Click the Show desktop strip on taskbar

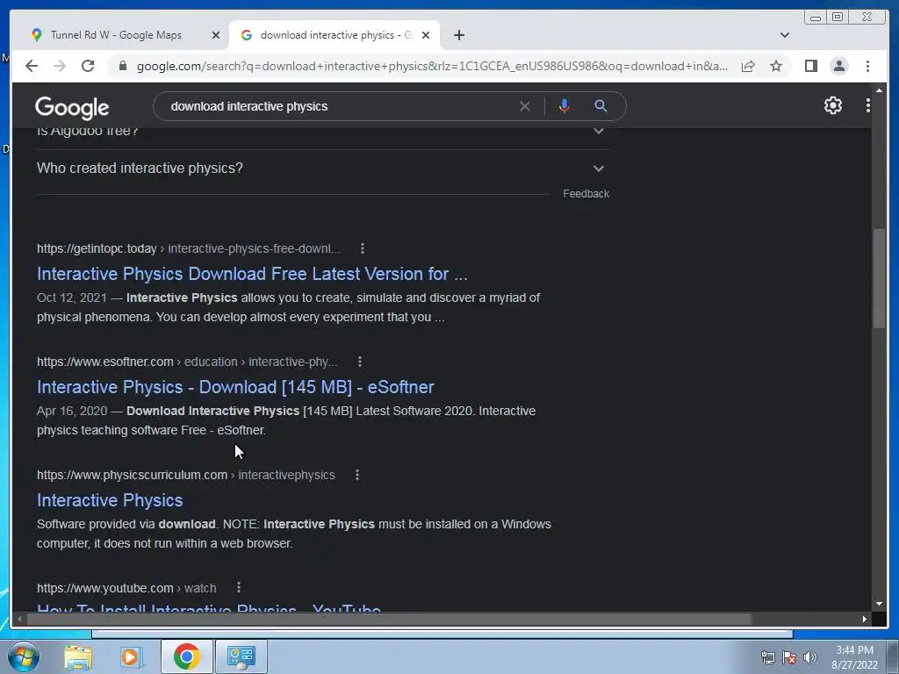click(893, 656)
